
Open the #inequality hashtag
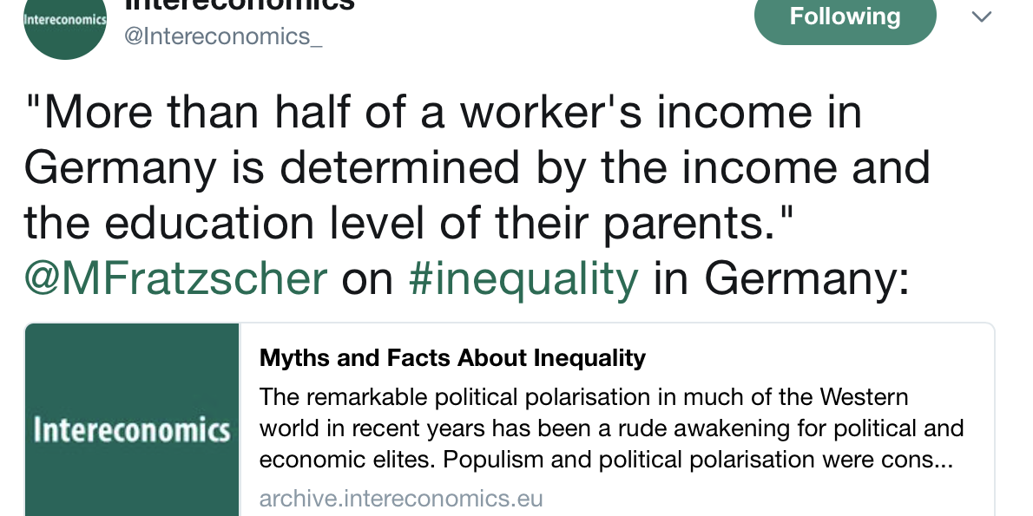[523, 278]
